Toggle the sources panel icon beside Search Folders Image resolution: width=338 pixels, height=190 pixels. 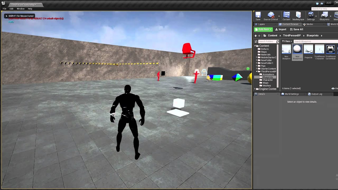(256, 41)
